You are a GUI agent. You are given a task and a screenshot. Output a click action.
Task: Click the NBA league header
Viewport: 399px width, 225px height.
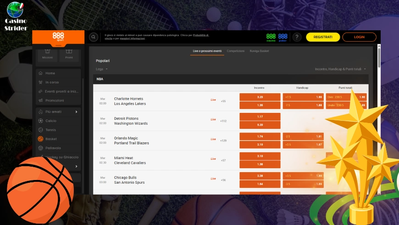[x=231, y=79]
